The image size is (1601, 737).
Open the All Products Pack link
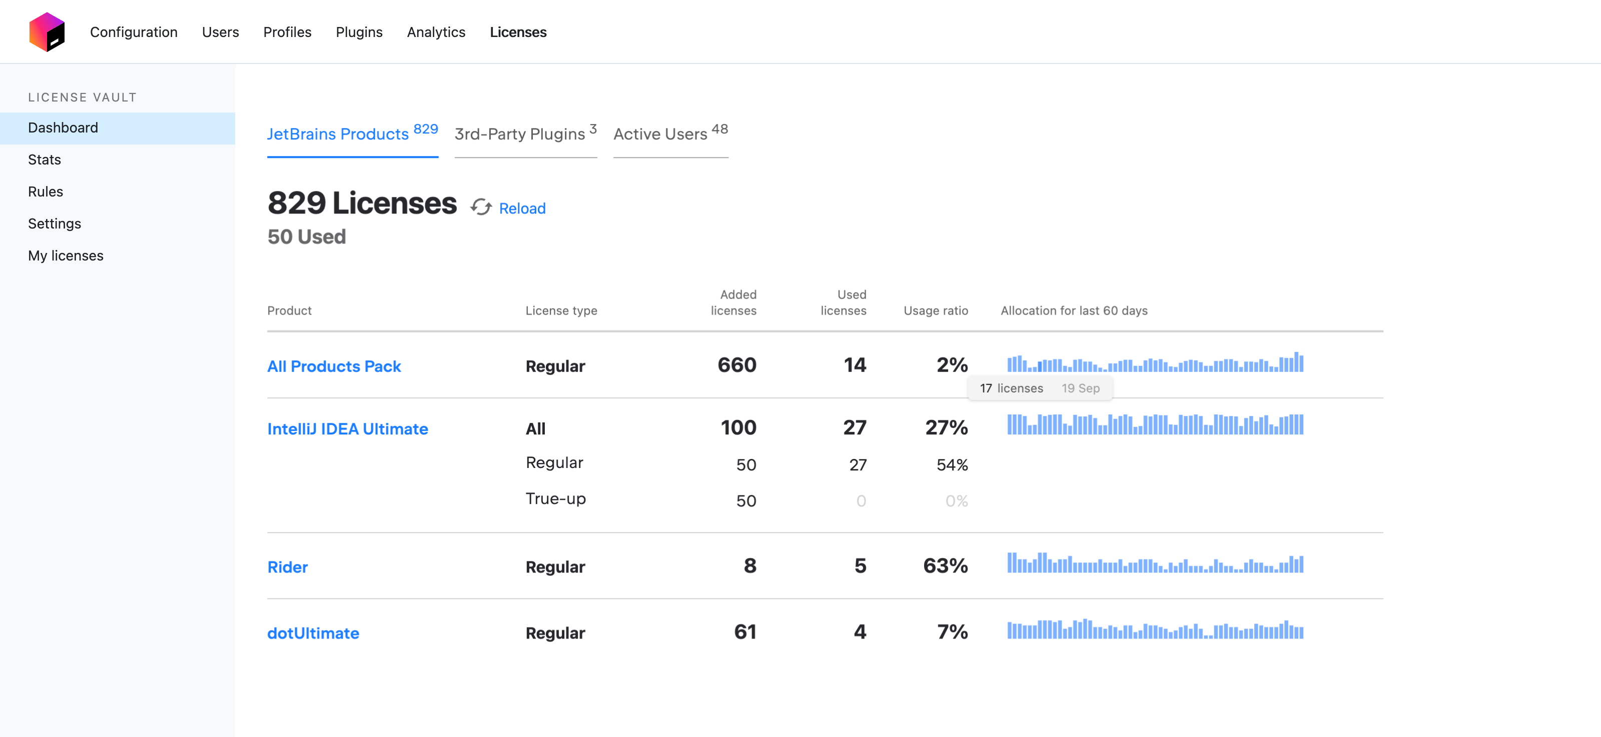click(x=334, y=366)
